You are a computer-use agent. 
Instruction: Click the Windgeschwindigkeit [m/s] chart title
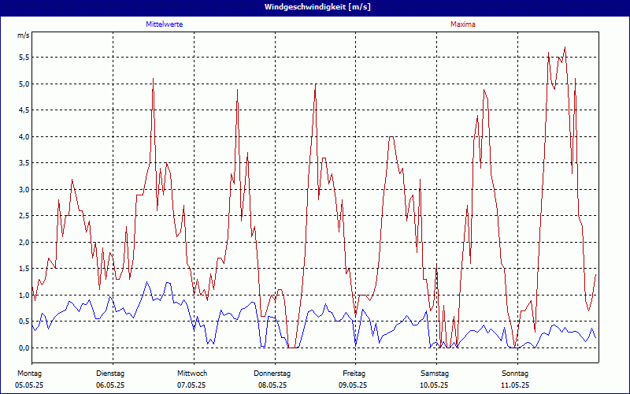316,7
